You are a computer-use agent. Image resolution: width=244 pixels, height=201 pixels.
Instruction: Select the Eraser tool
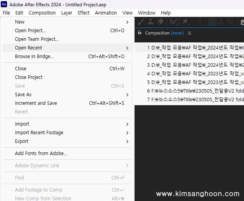click(160, 22)
